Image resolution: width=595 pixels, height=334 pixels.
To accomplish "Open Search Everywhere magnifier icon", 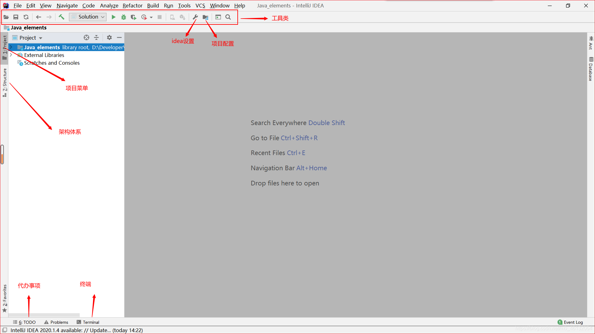I will pyautogui.click(x=228, y=17).
